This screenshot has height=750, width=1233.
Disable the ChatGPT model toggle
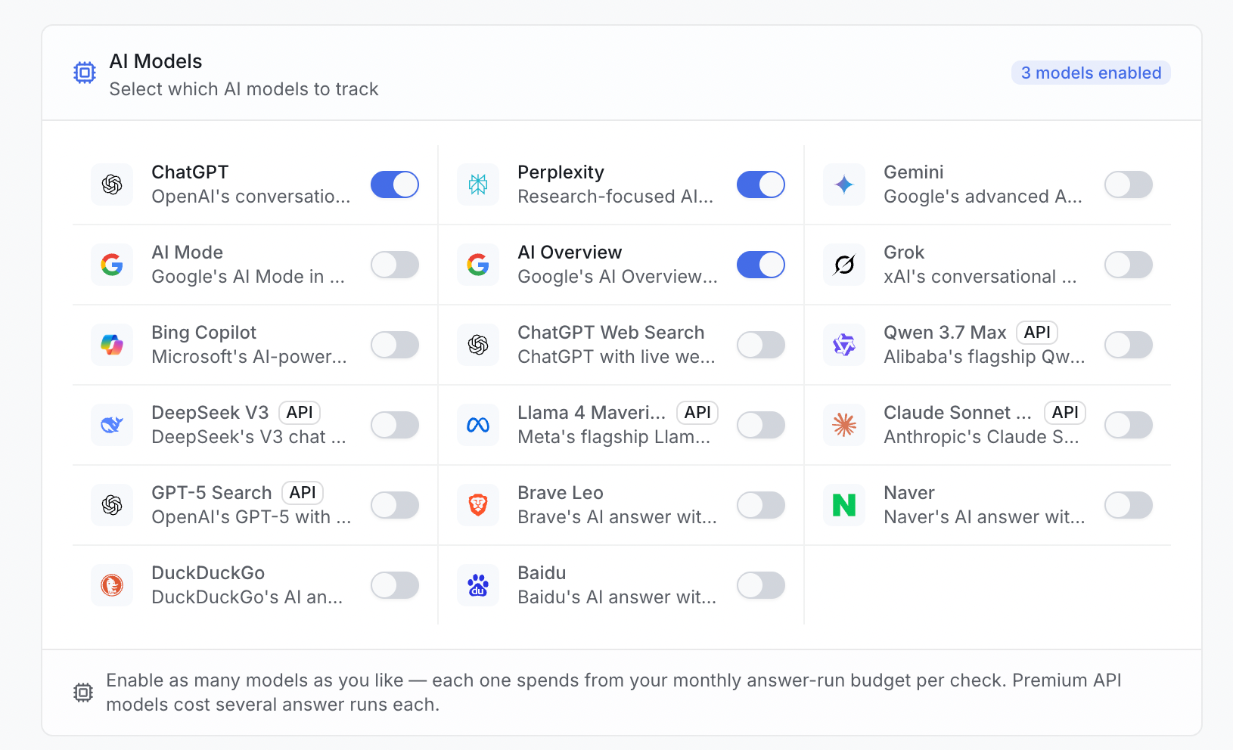coord(395,184)
